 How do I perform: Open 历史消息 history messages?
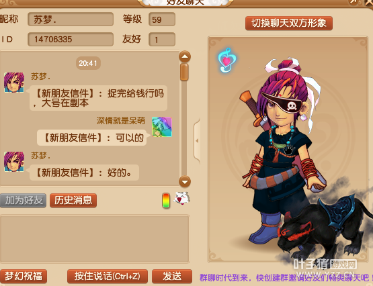[x=73, y=200]
